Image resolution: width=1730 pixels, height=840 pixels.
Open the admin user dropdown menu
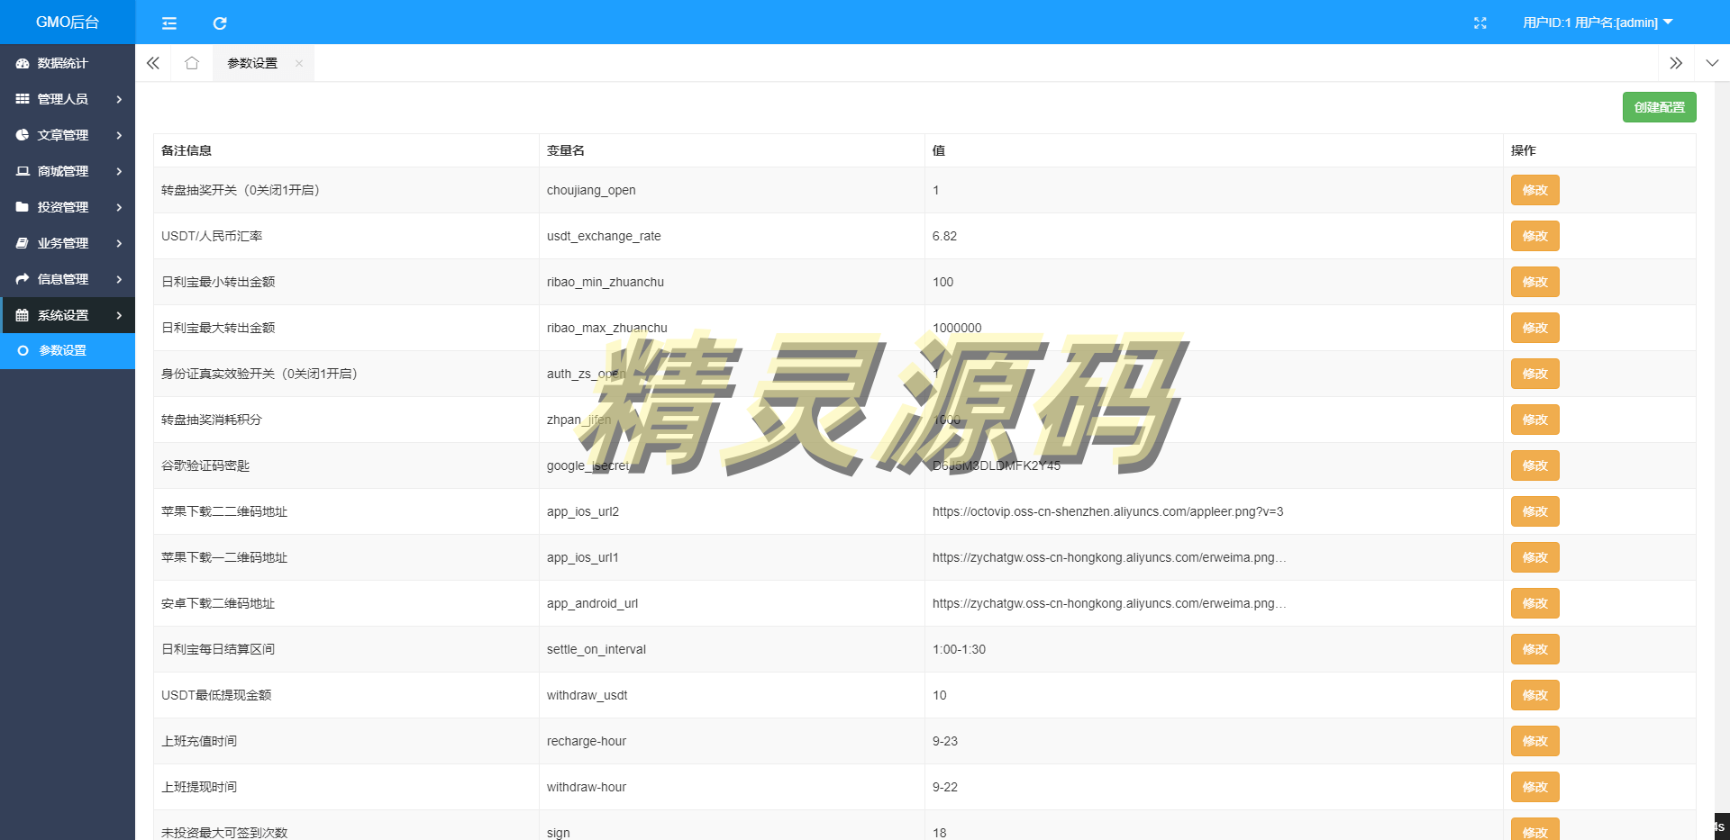(x=1597, y=23)
